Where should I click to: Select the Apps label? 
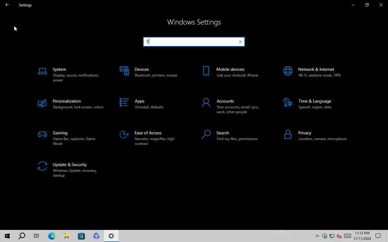tap(139, 101)
